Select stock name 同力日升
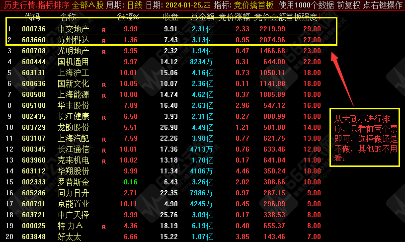Screen dimensions: 405x242 tap(74, 193)
